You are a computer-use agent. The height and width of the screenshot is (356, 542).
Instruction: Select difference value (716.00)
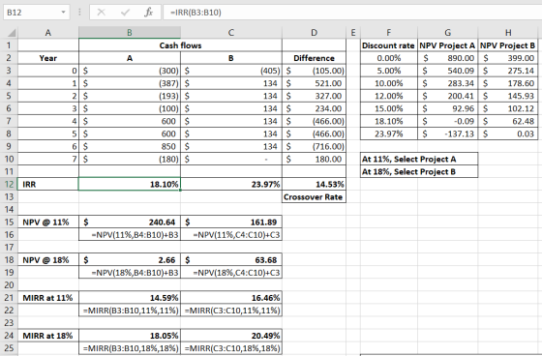[314, 146]
